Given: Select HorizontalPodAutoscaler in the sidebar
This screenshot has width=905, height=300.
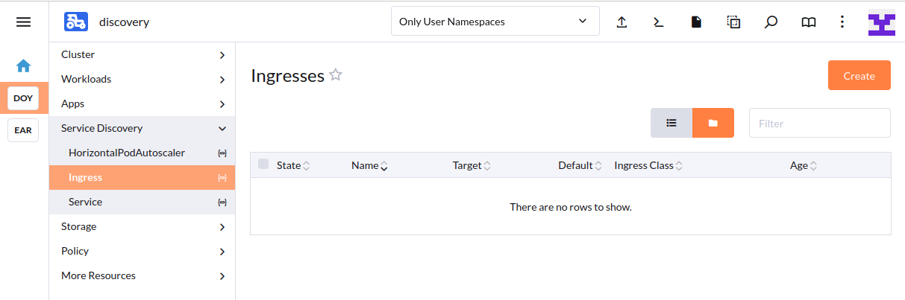Looking at the screenshot, I should 127,153.
